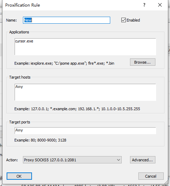170x186 pixels.
Task: Focus the Target hosts box
Action: click(85, 92)
